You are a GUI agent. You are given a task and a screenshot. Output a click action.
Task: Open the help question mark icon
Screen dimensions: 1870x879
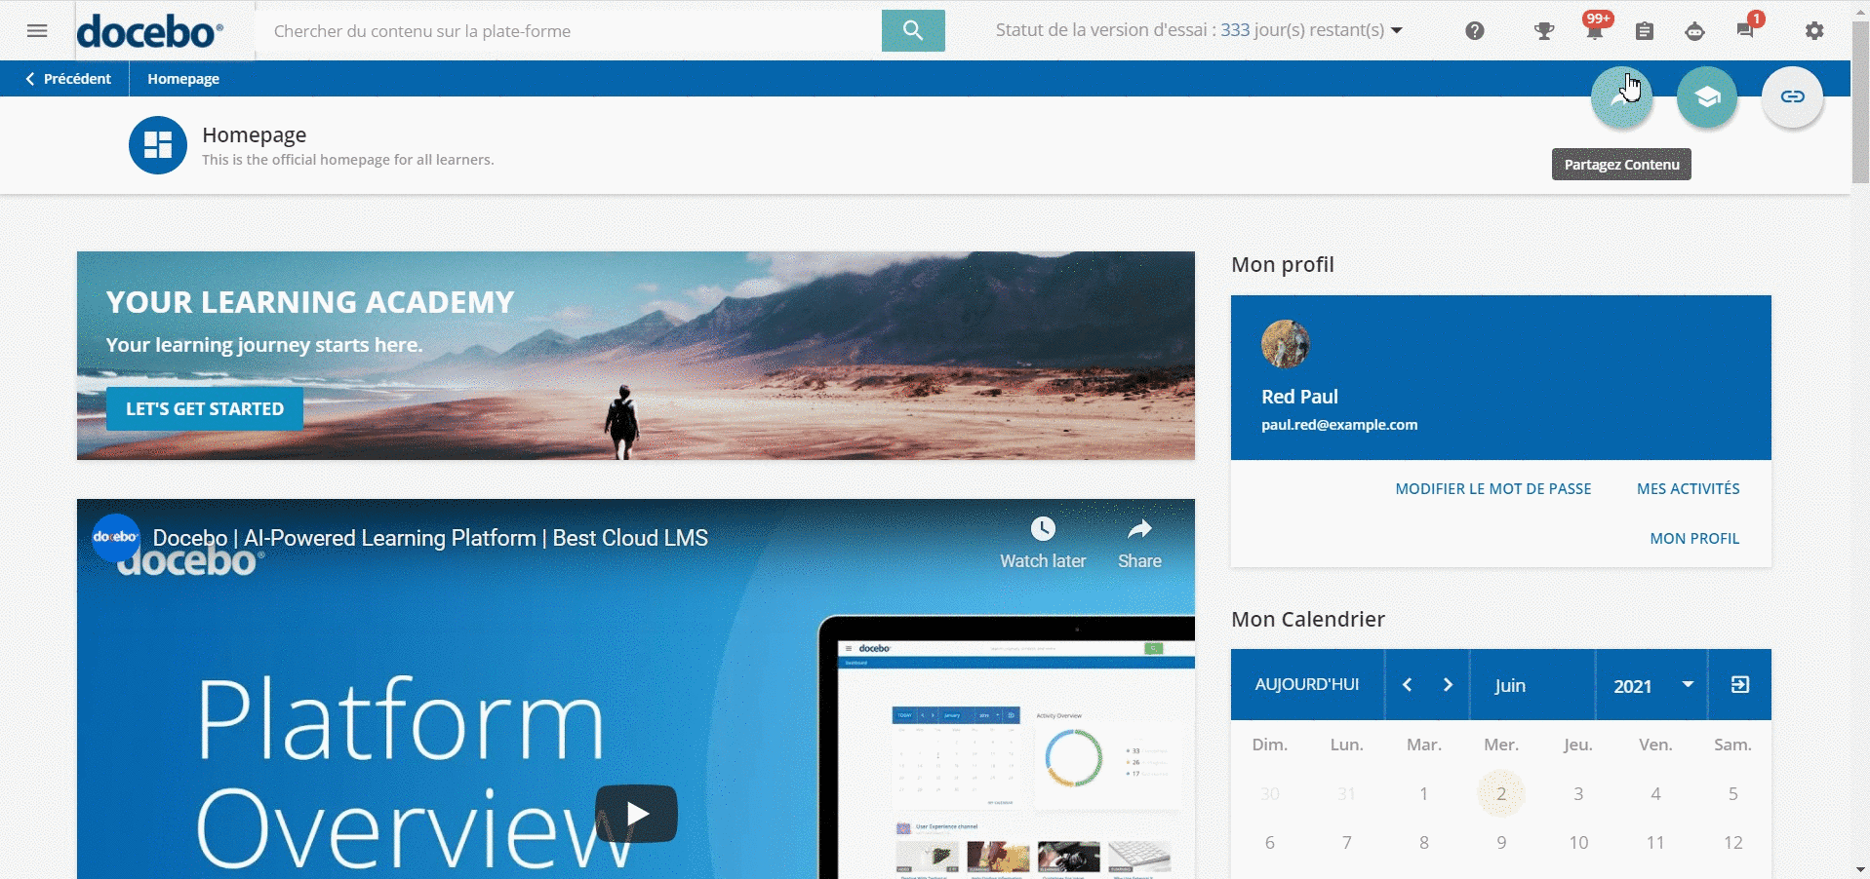[x=1475, y=30]
